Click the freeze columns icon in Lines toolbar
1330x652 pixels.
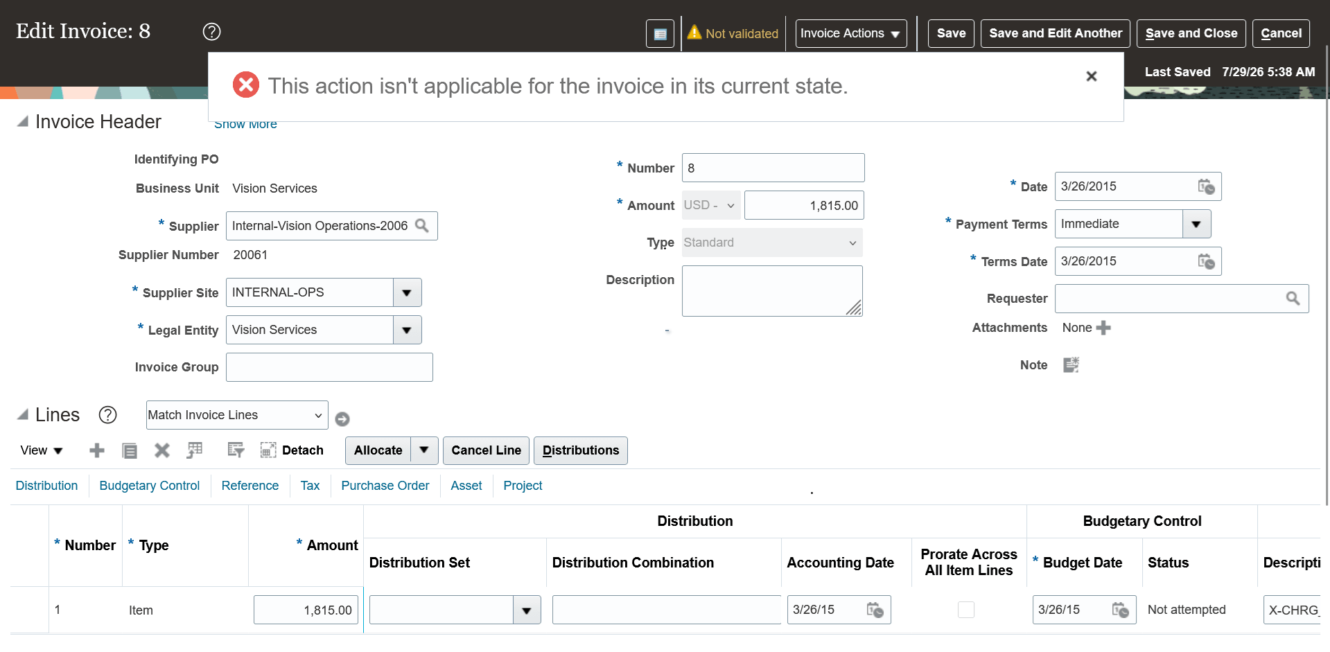(x=195, y=450)
